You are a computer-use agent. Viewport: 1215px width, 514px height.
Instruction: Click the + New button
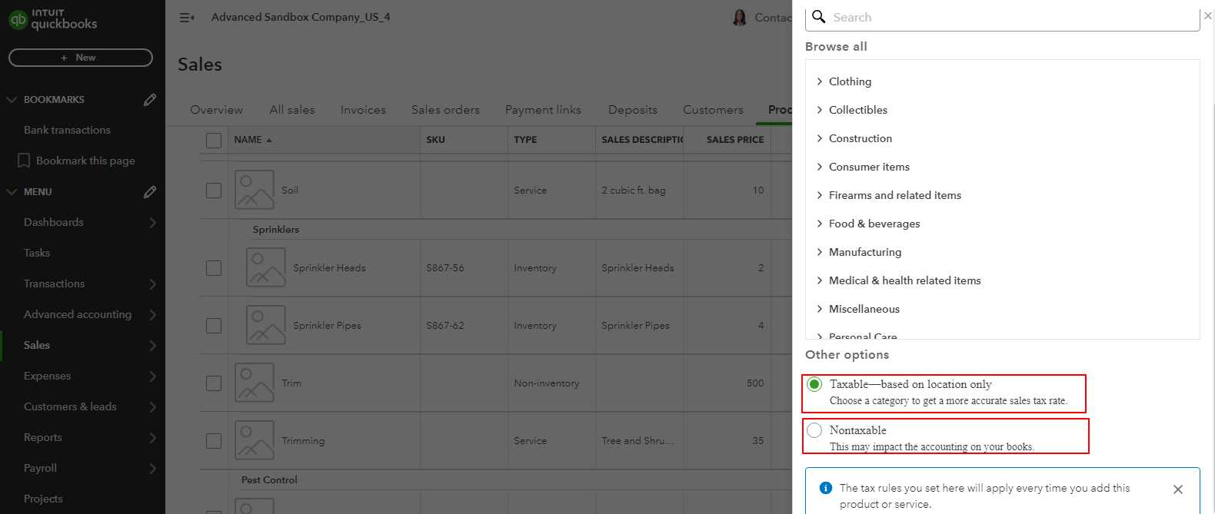(81, 58)
